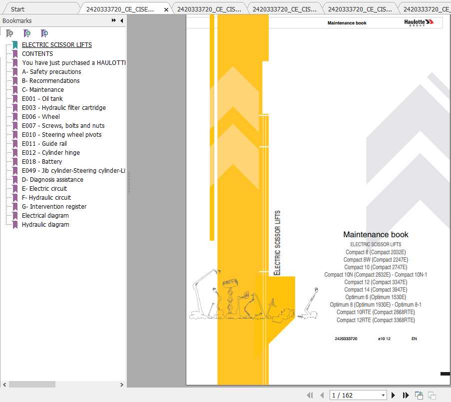Close the active 2420333720_CE_CISE tab
The image size is (451, 402).
(x=166, y=9)
